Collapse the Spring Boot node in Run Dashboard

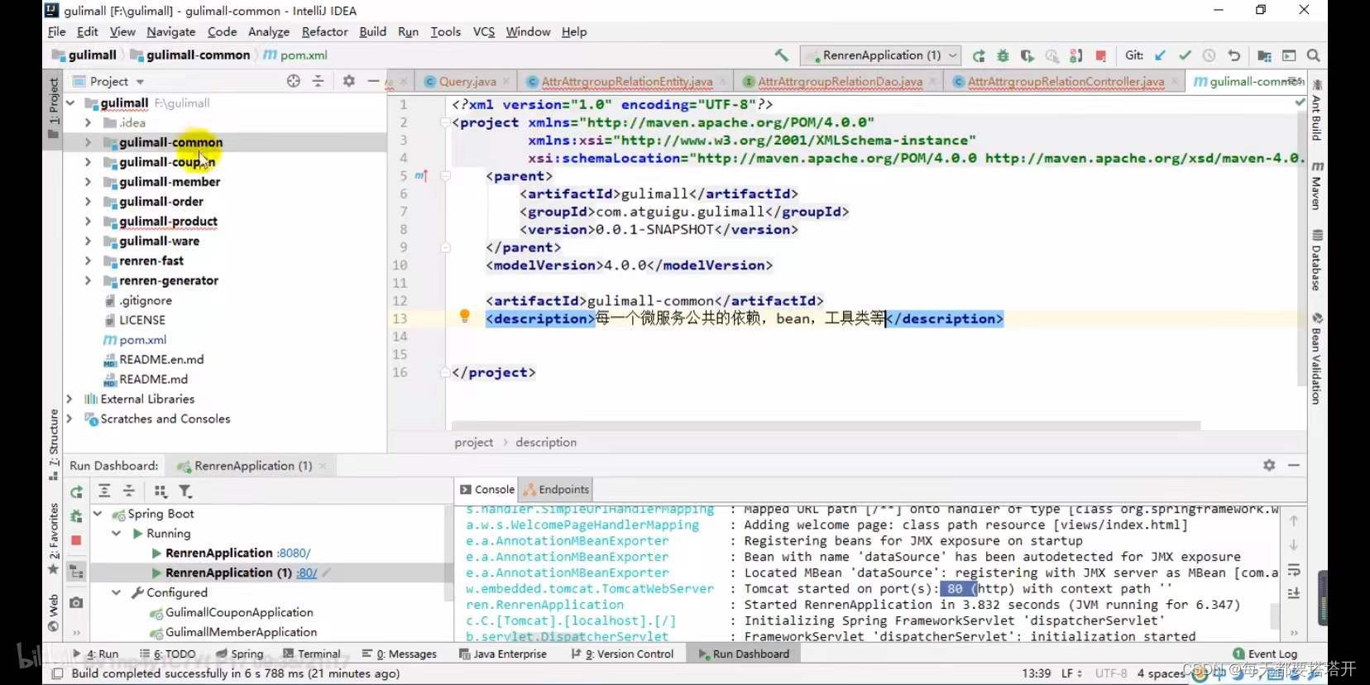pos(98,514)
